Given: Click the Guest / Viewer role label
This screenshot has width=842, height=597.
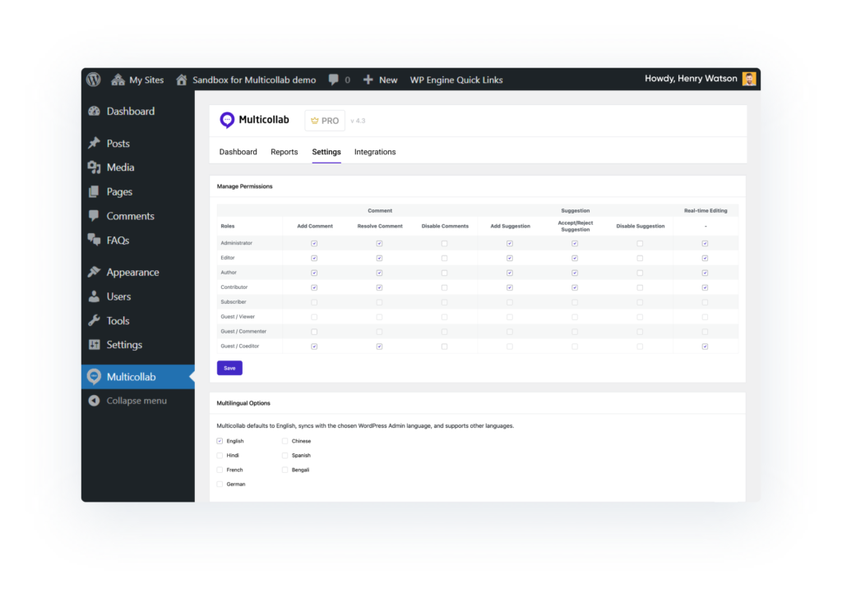Looking at the screenshot, I should tap(238, 317).
